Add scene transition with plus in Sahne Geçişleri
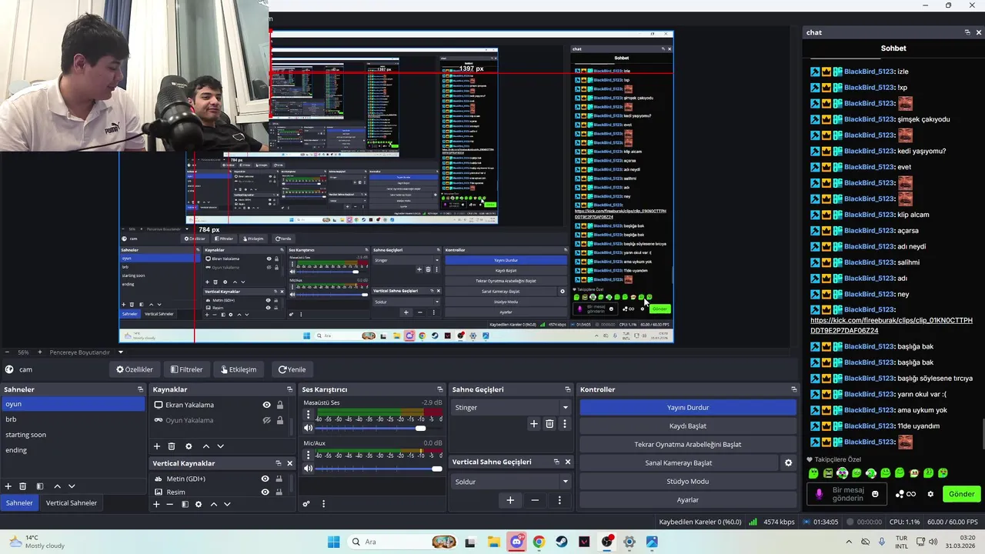This screenshot has width=985, height=554. (533, 423)
